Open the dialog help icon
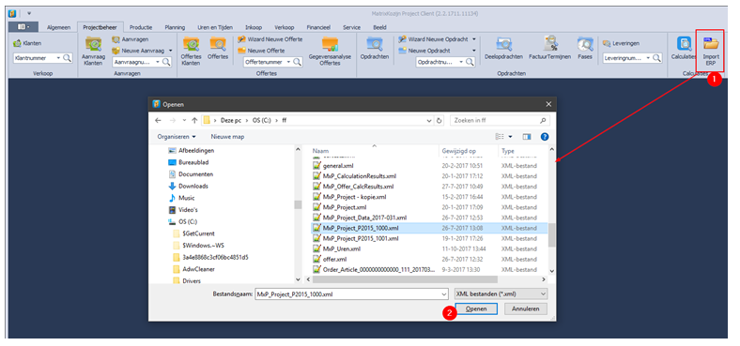This screenshot has width=740, height=346. 544,137
